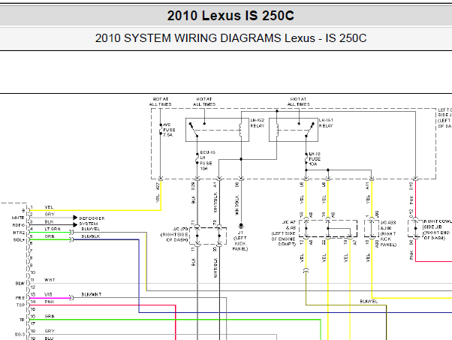The image size is (452, 340).
Task: Click the BLU/BLK wire label
Action: 91,236
